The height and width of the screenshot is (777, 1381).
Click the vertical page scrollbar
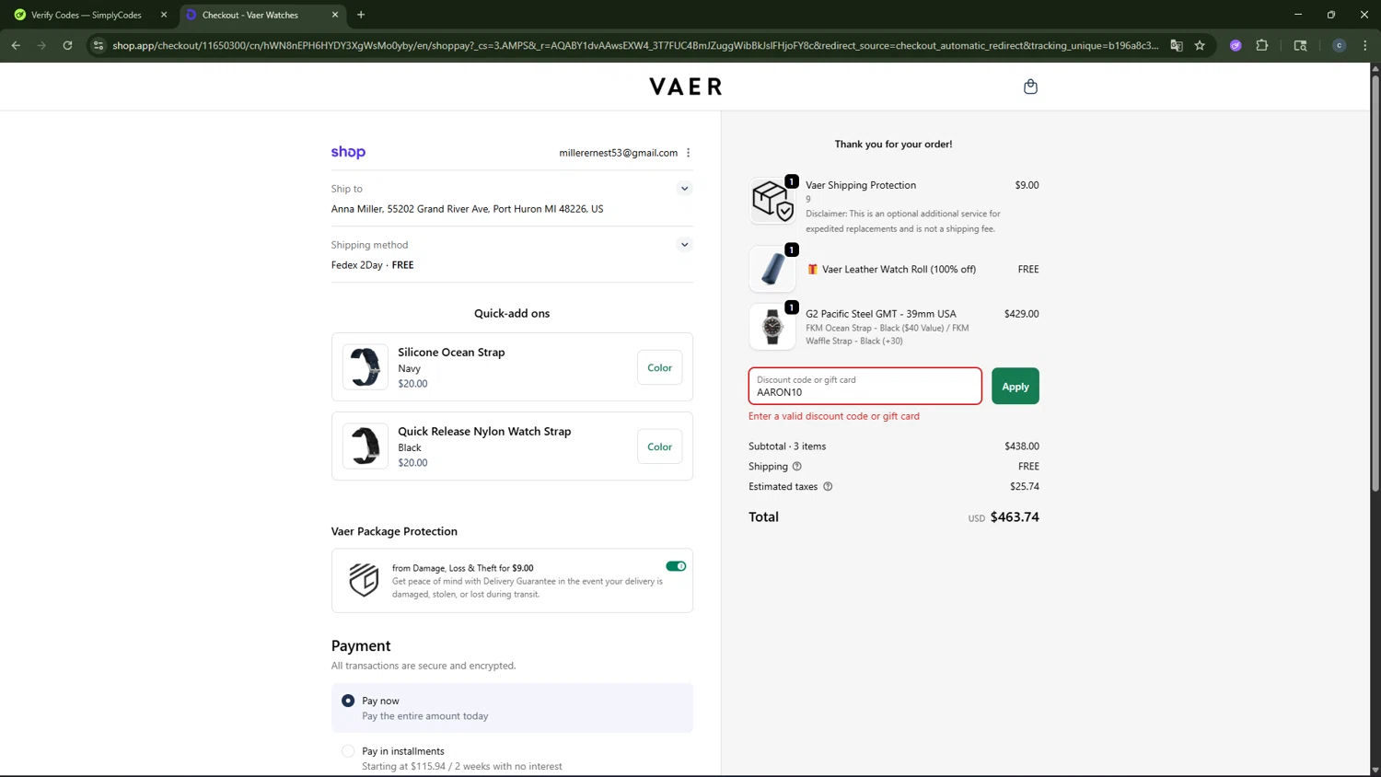click(1375, 285)
